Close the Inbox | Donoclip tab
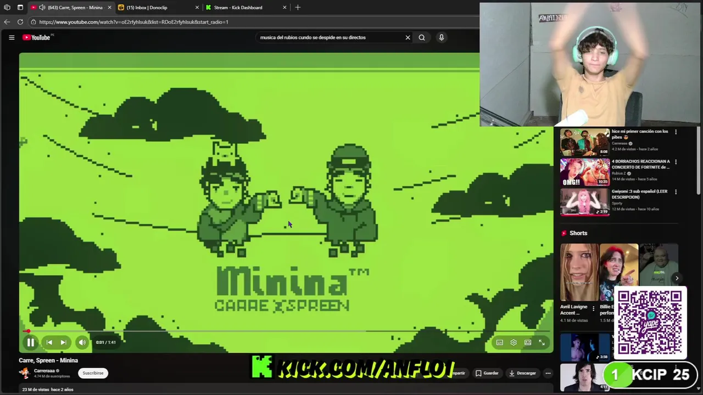The image size is (703, 395). tap(197, 8)
